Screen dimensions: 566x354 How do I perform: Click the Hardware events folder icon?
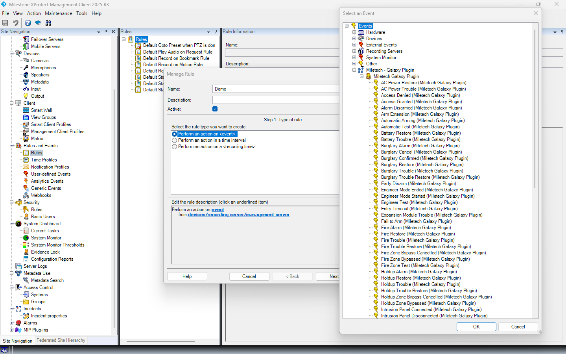click(361, 32)
